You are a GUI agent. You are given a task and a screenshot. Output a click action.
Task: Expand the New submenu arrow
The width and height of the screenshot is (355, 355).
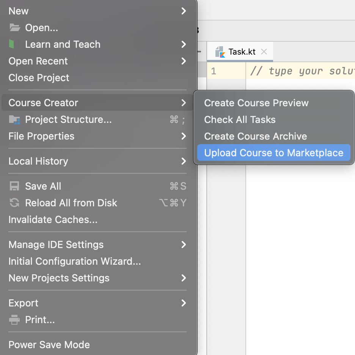[x=184, y=11]
